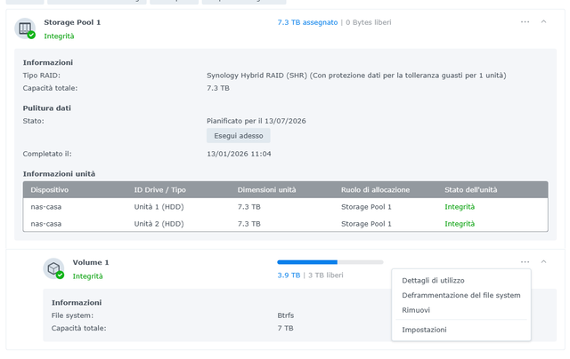Click the 0 Bytes liberi text
Viewport: 570px width, 359px height.
tap(369, 22)
